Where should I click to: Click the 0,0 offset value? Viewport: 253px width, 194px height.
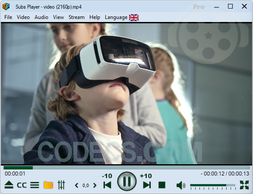coord(85,186)
